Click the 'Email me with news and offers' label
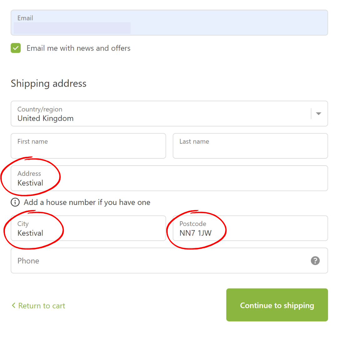Image resolution: width=338 pixels, height=338 pixels. point(79,48)
